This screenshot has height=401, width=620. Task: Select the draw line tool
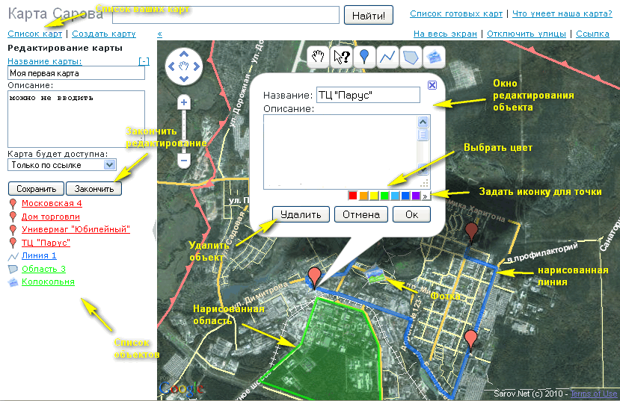pos(387,56)
